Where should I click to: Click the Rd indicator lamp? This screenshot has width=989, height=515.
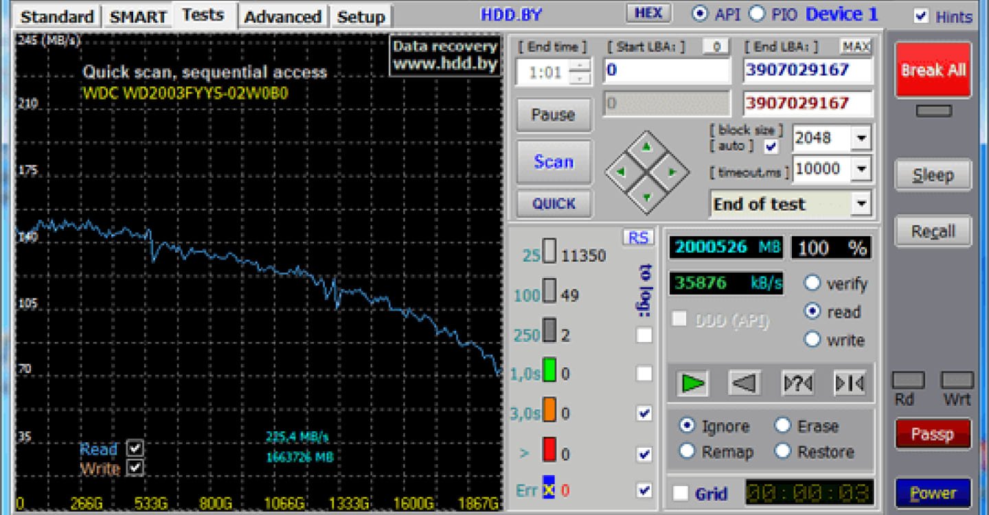[x=908, y=380]
